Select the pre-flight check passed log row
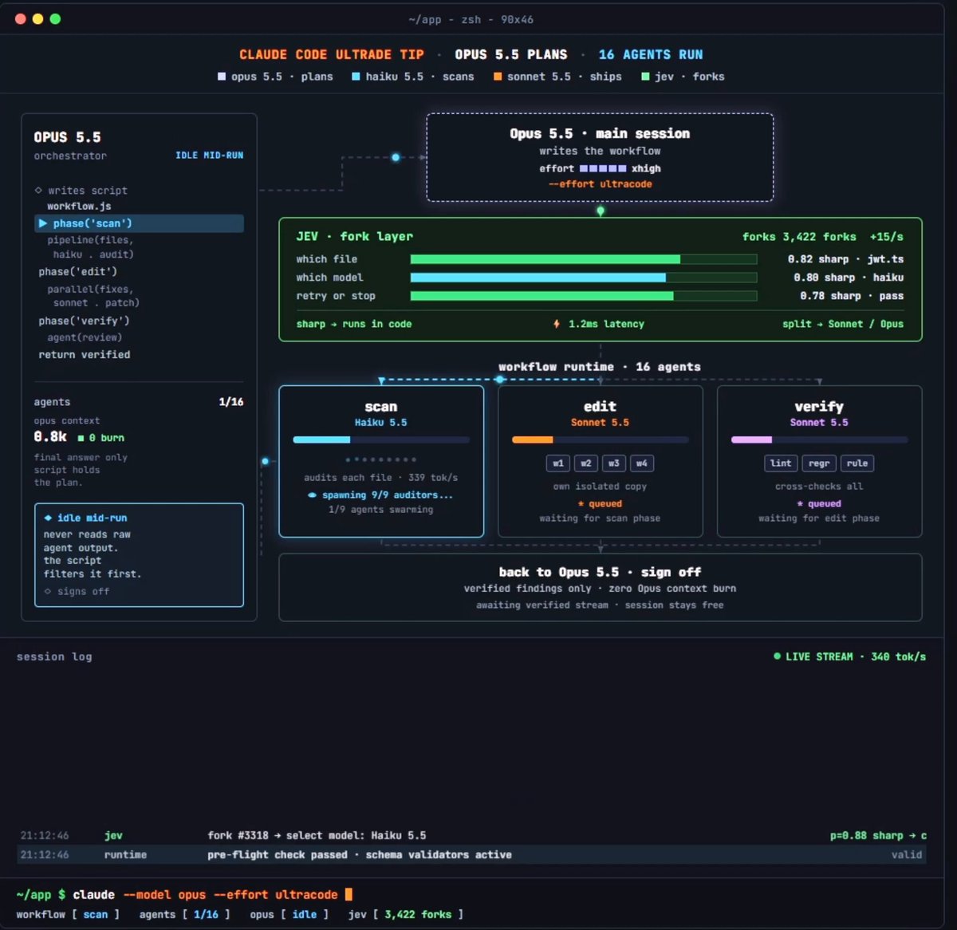This screenshot has width=957, height=930. tap(472, 855)
